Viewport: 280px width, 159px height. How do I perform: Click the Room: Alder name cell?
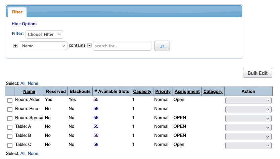tap(27, 99)
